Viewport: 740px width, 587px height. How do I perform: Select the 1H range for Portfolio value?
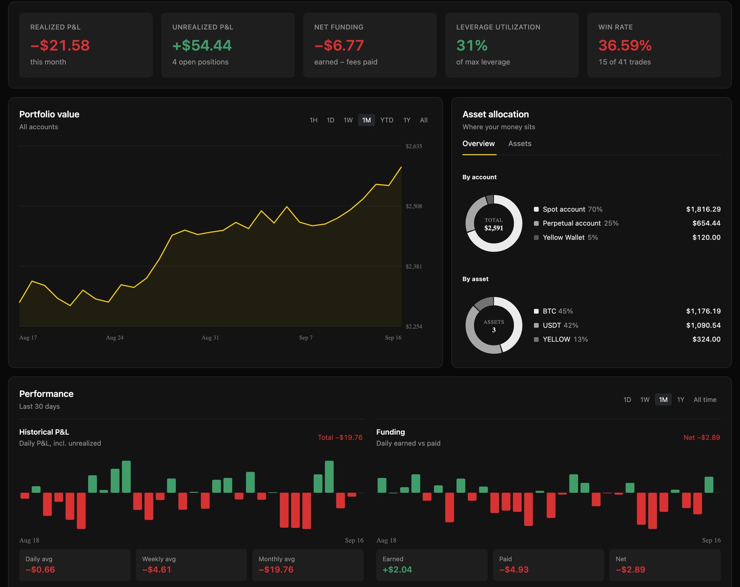314,120
